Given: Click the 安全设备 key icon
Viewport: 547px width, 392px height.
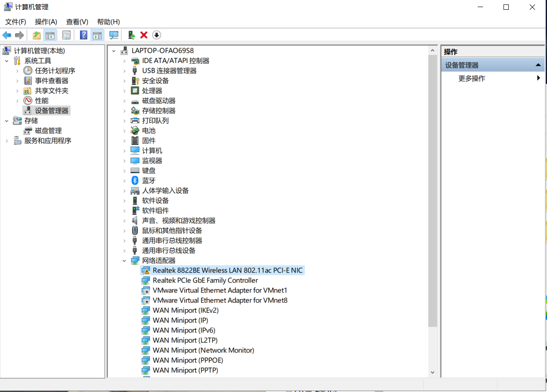Looking at the screenshot, I should [x=135, y=81].
